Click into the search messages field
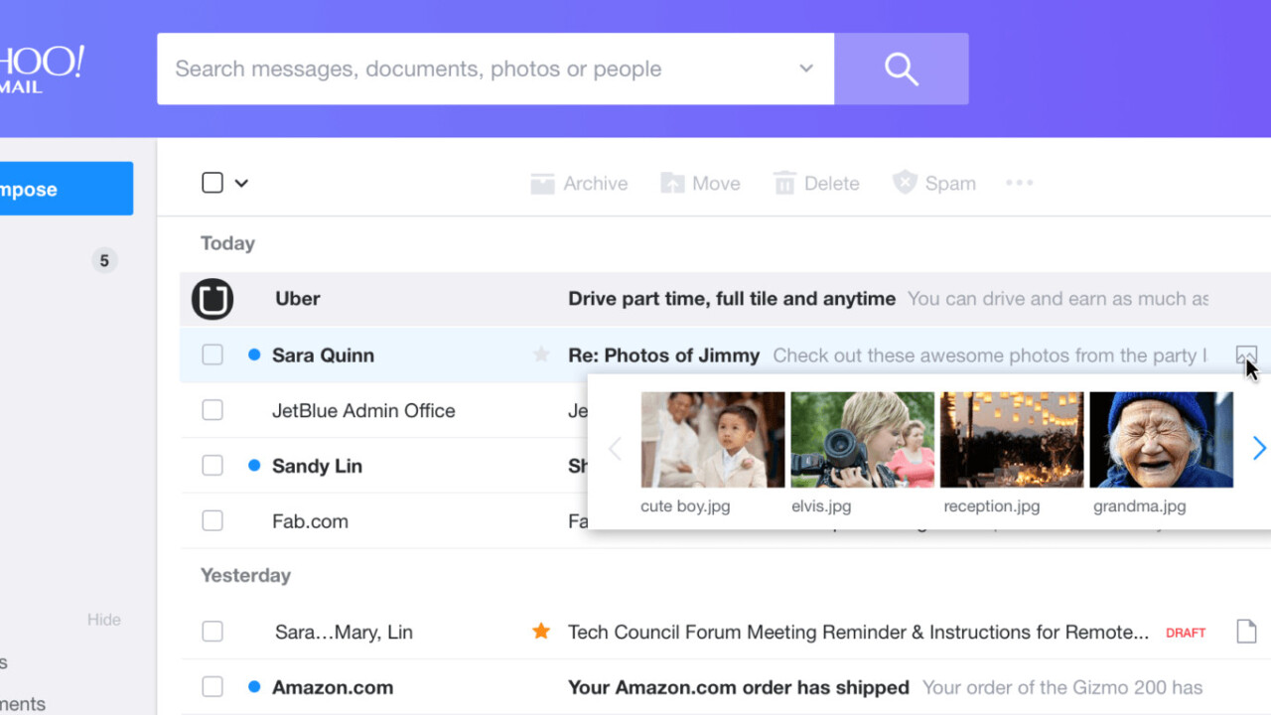This screenshot has height=715, width=1271. [x=477, y=69]
